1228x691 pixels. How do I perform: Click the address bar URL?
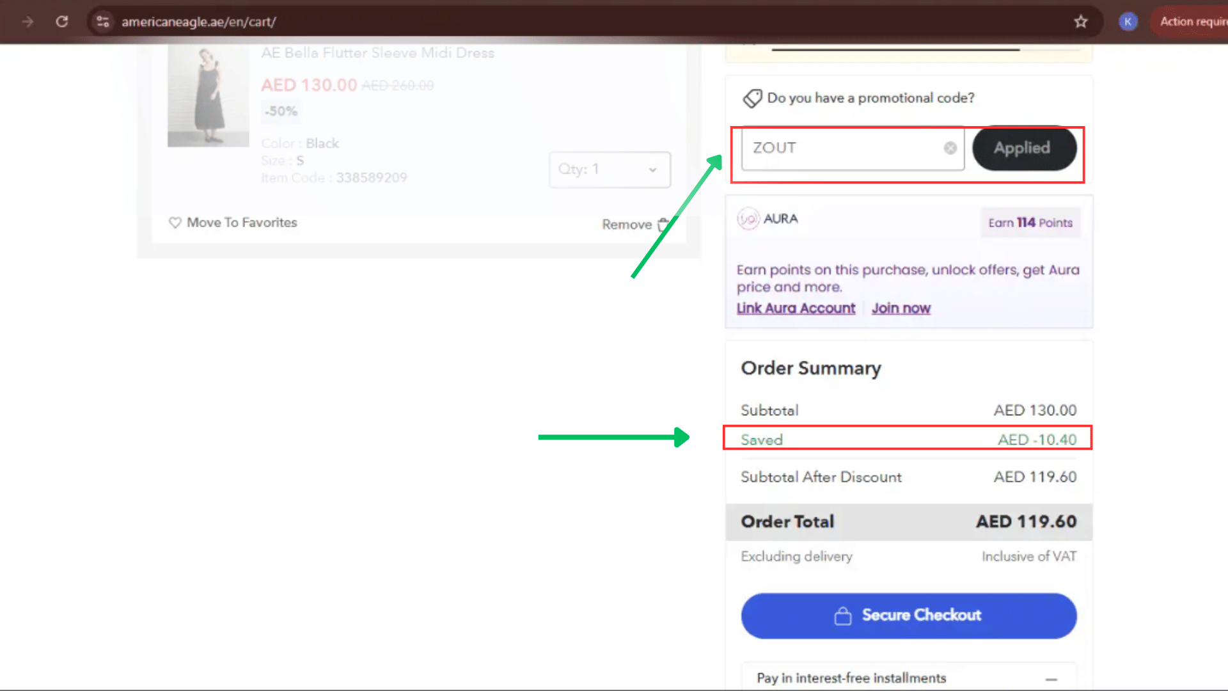coord(199,22)
